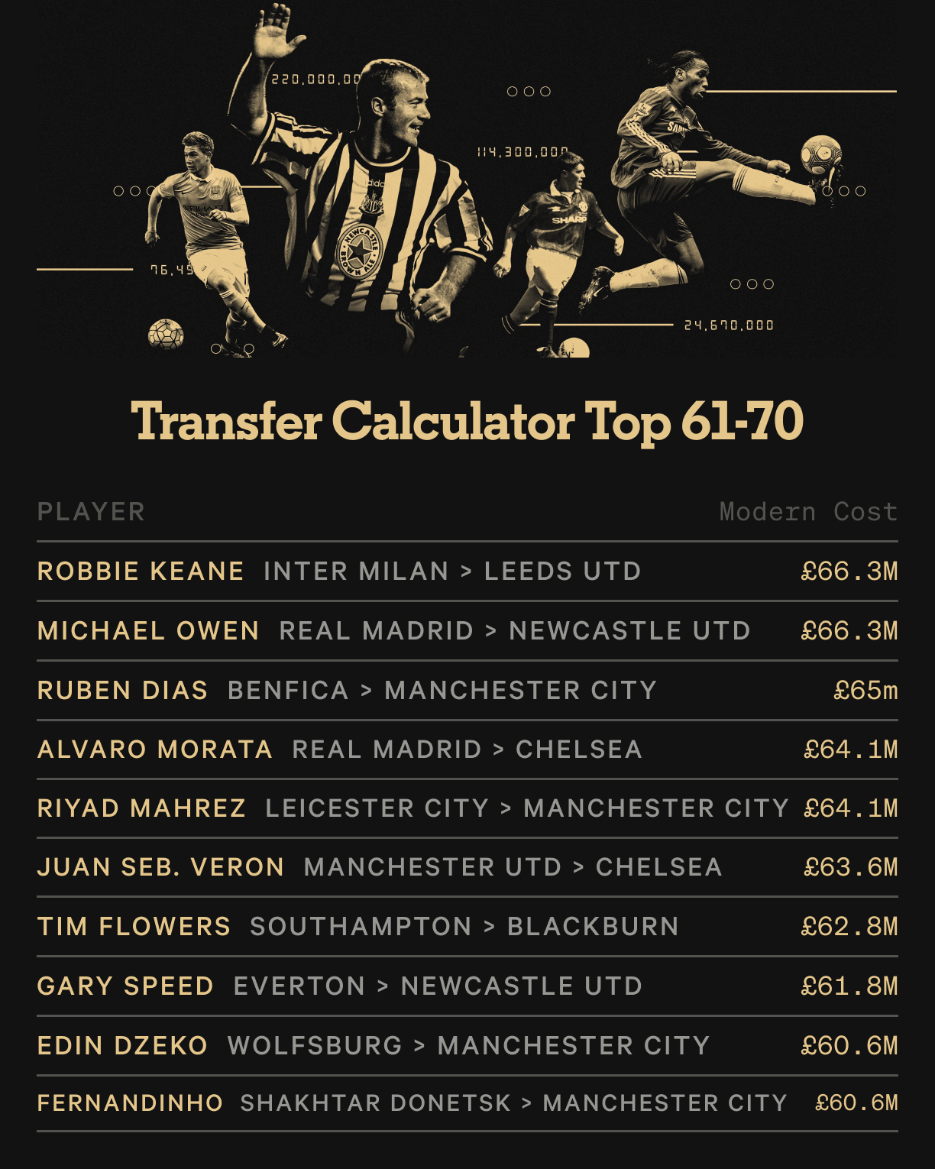Image resolution: width=935 pixels, height=1169 pixels.
Task: Click the Tim Flowers name
Action: point(134,927)
